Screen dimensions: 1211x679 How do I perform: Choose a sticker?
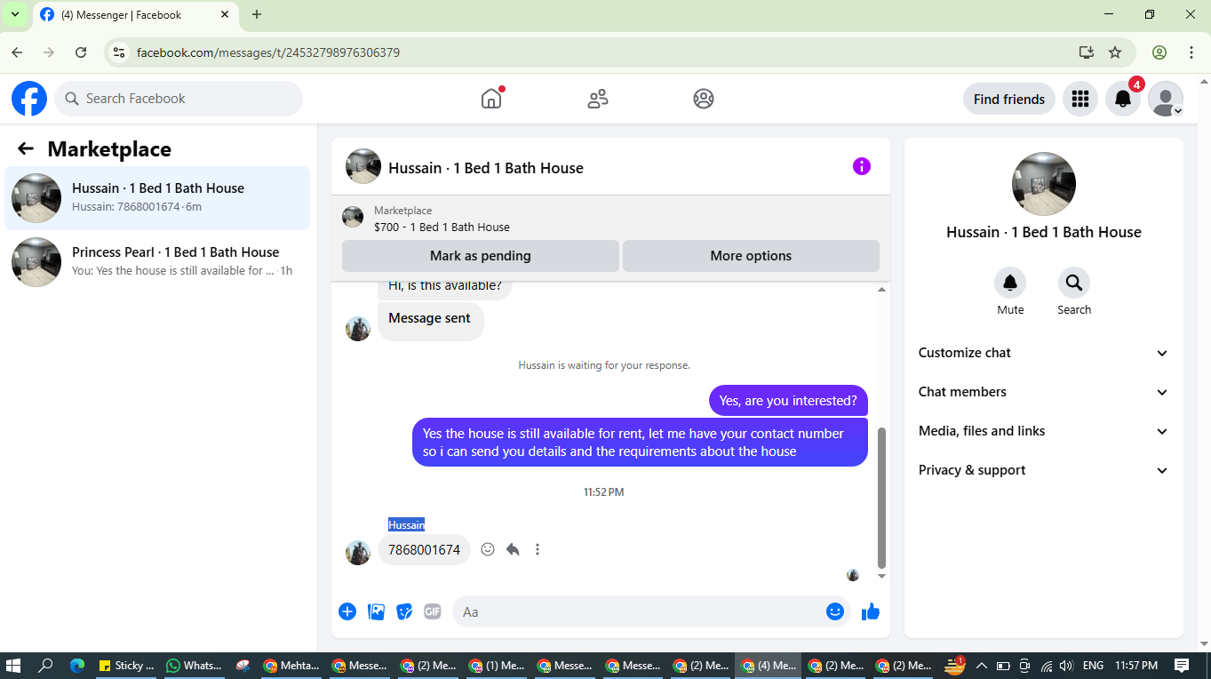pos(404,611)
